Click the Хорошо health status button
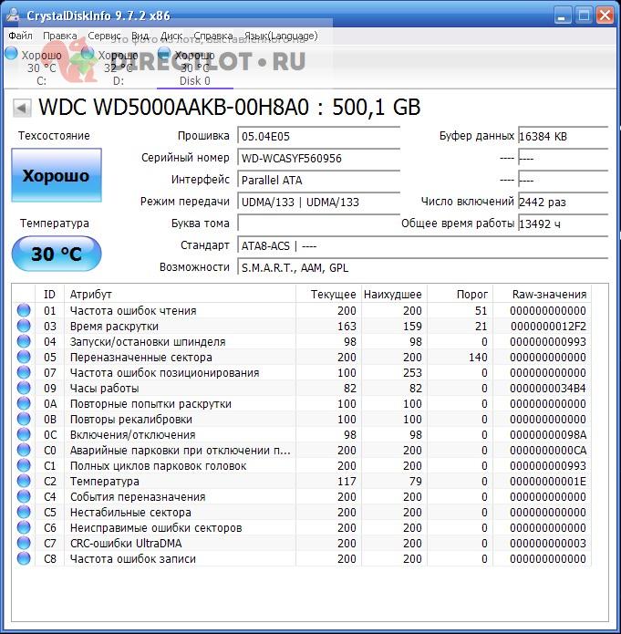621x634 pixels. click(x=57, y=175)
